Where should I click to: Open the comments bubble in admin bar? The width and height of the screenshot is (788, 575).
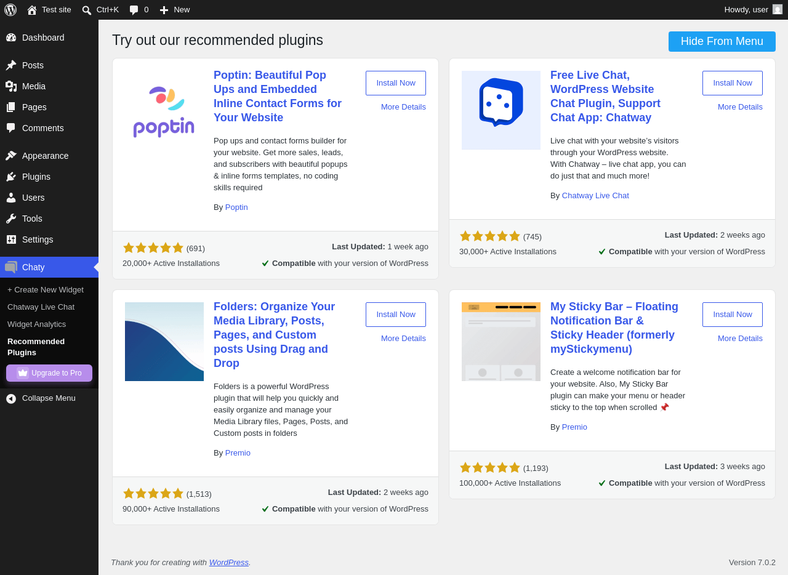tap(134, 10)
